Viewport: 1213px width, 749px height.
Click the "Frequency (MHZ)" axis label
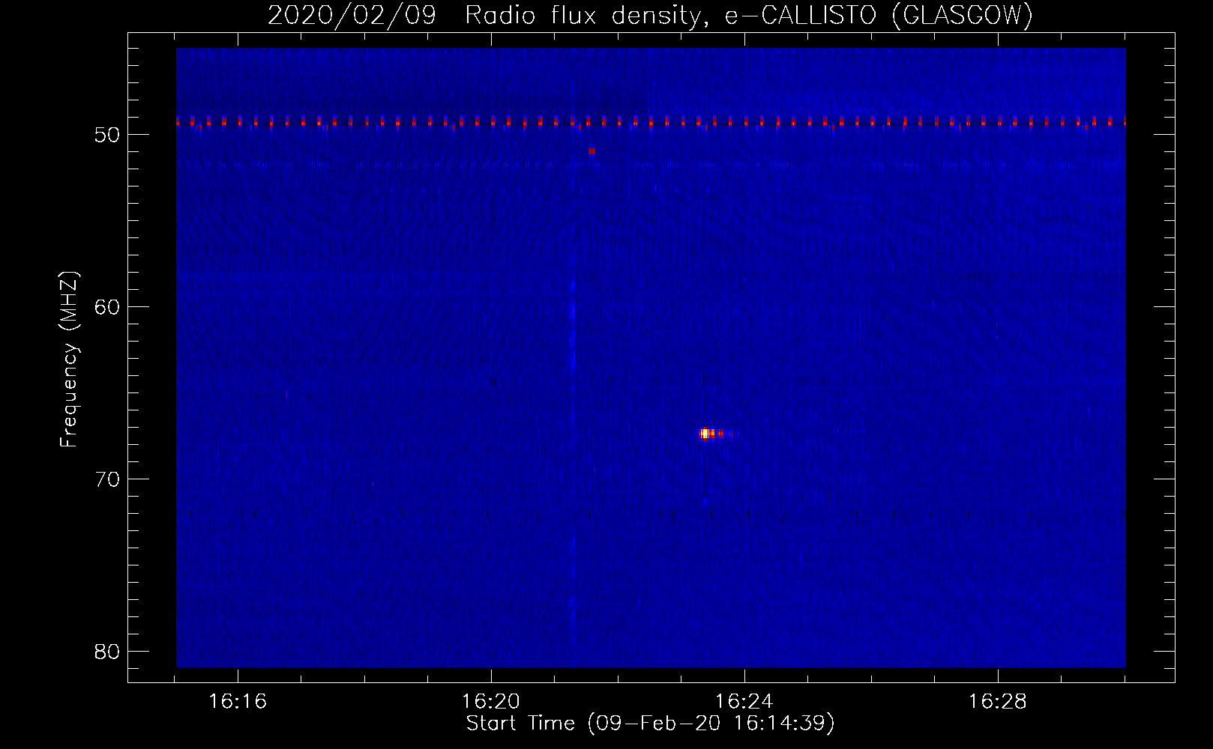pyautogui.click(x=69, y=360)
